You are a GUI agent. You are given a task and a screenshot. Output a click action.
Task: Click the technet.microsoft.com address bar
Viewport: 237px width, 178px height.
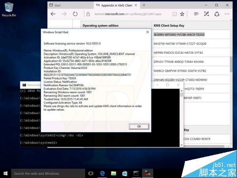tap(126, 14)
